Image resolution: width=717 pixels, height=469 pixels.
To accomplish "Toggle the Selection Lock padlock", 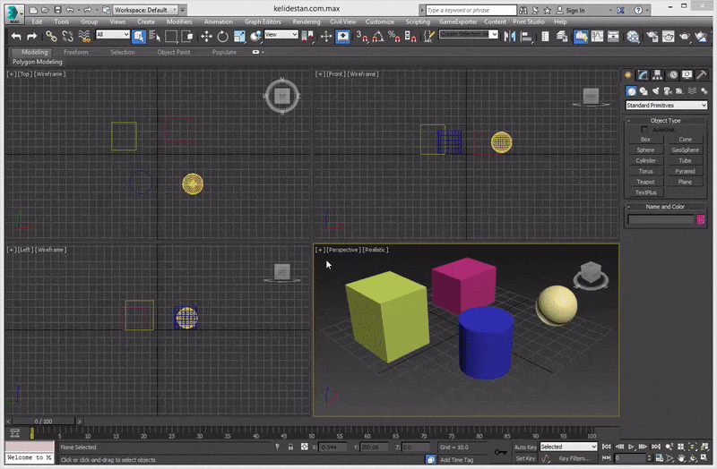I will 290,448.
